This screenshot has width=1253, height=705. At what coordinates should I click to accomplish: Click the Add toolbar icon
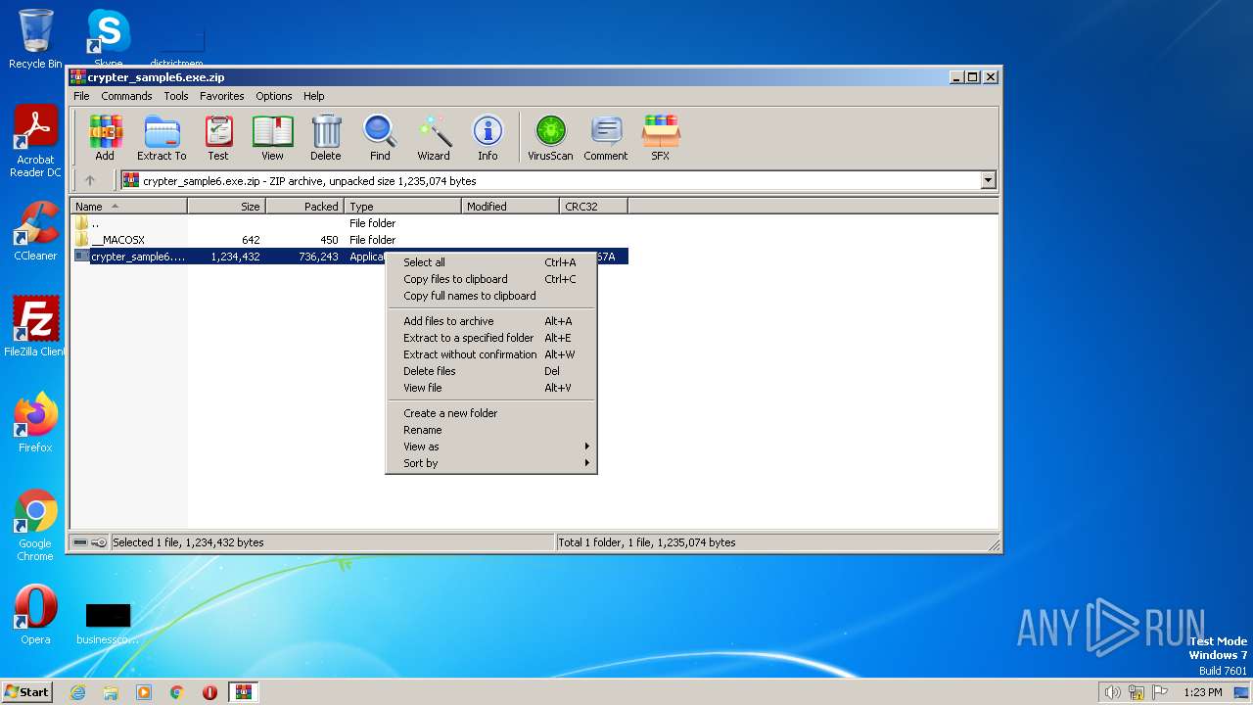click(x=105, y=137)
